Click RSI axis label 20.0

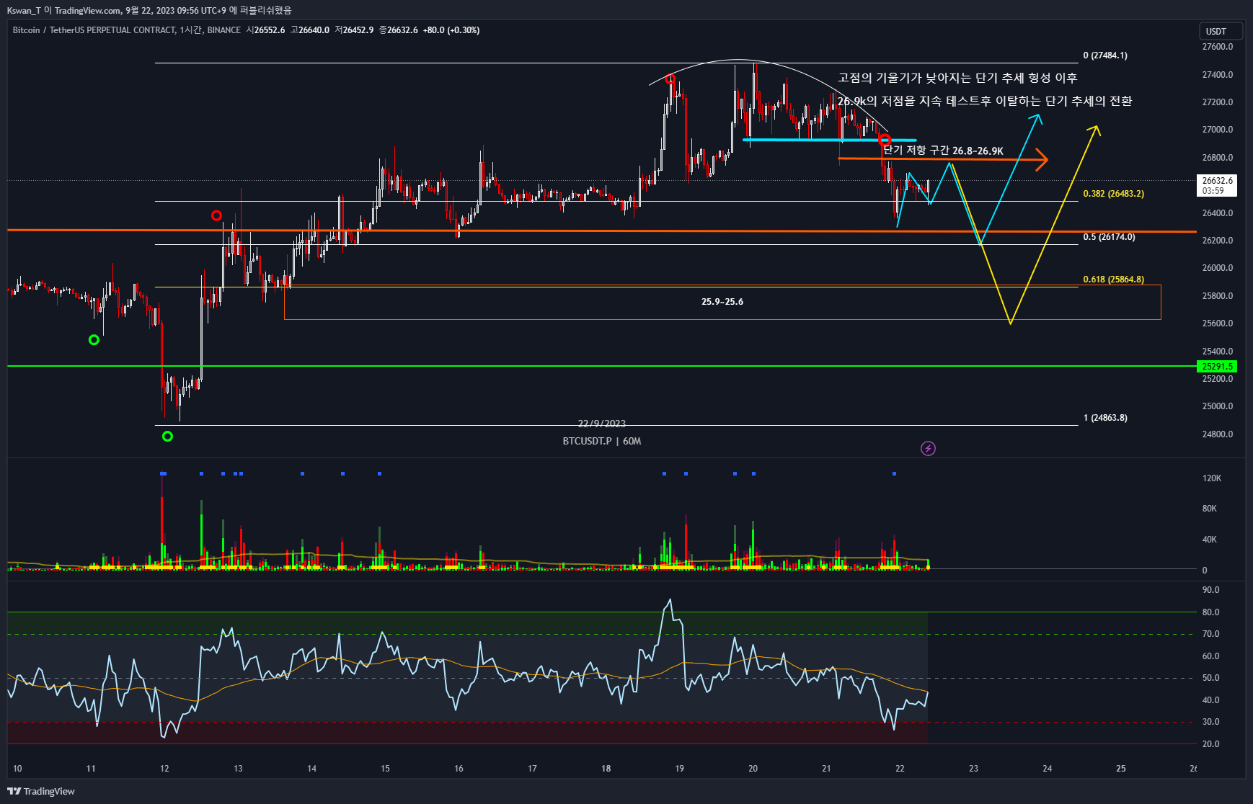point(1211,744)
